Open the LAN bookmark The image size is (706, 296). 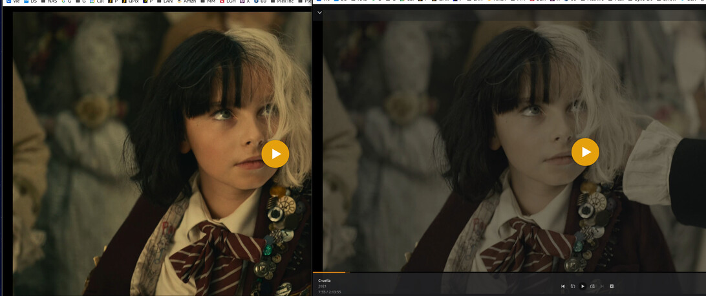(164, 1)
